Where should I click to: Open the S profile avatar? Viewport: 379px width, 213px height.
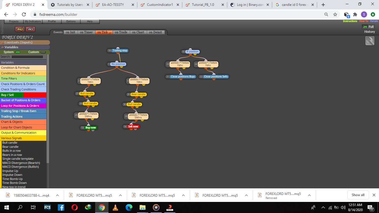click(364, 14)
